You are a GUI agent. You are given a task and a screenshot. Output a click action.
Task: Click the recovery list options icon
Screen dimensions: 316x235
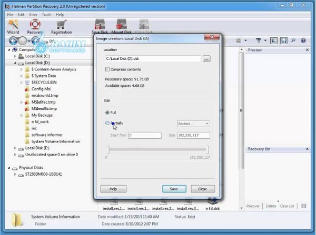coord(304,206)
